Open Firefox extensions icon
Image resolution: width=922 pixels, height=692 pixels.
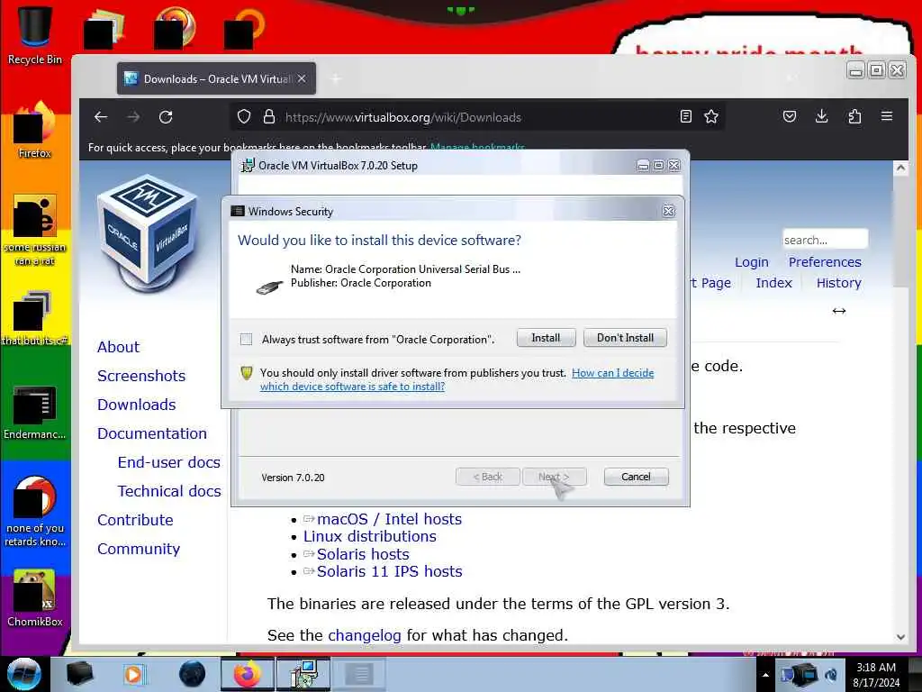[855, 116]
